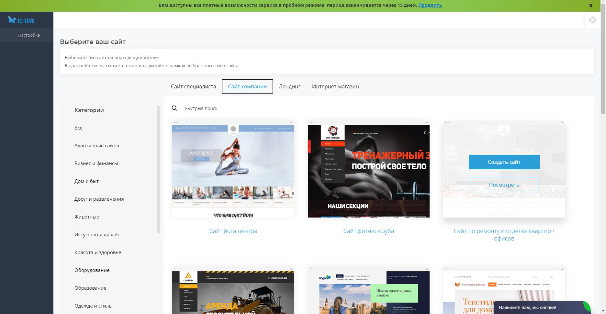606x314 pixels.
Task: Open the Интернет-магазин tab
Action: [335, 86]
